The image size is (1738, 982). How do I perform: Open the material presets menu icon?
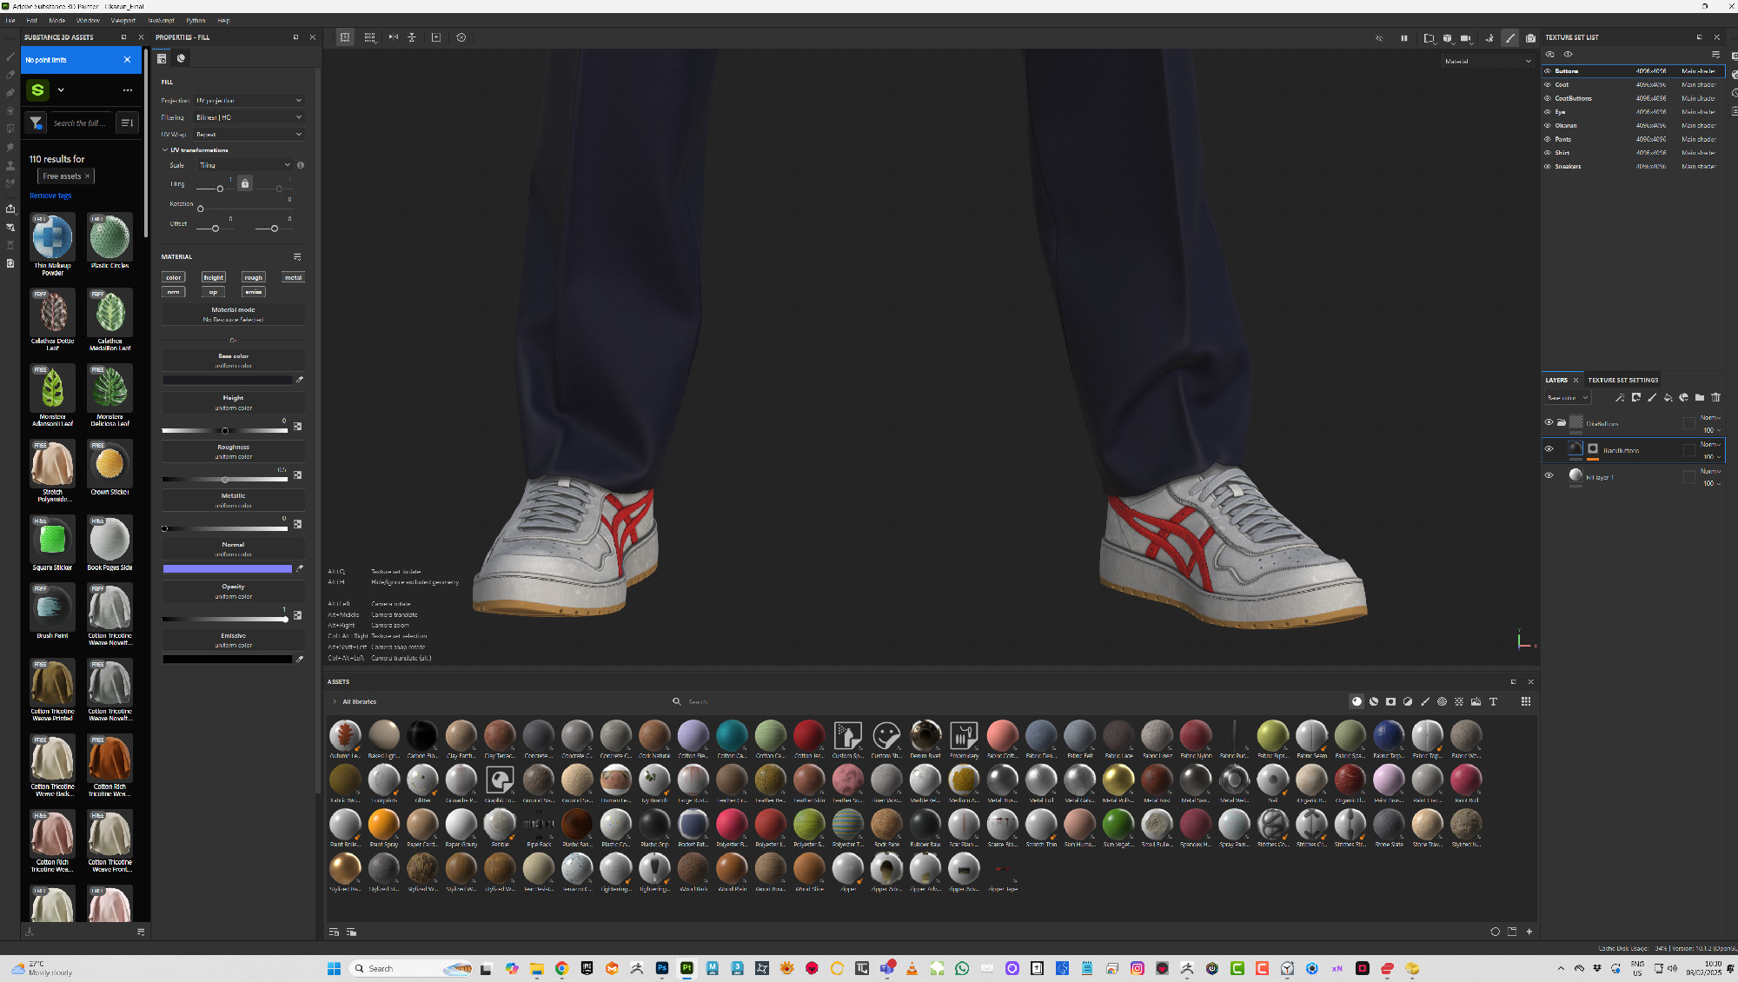pyautogui.click(x=297, y=257)
